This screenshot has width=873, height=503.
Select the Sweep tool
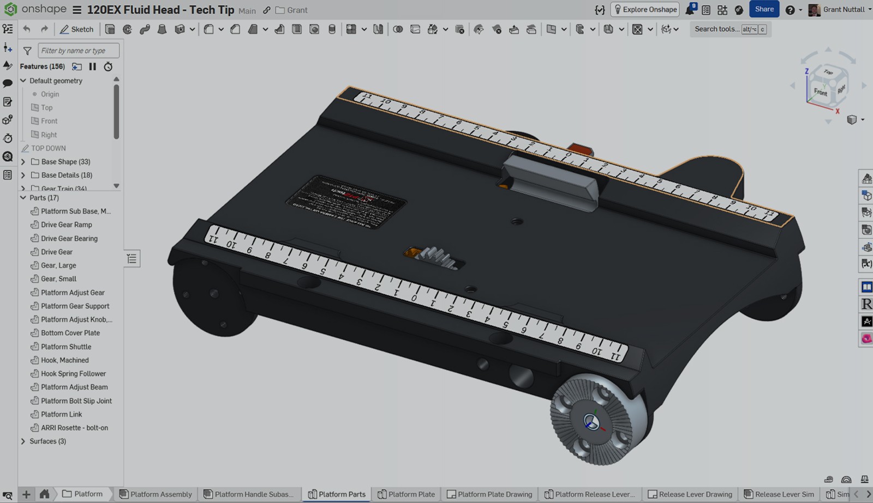click(x=145, y=29)
